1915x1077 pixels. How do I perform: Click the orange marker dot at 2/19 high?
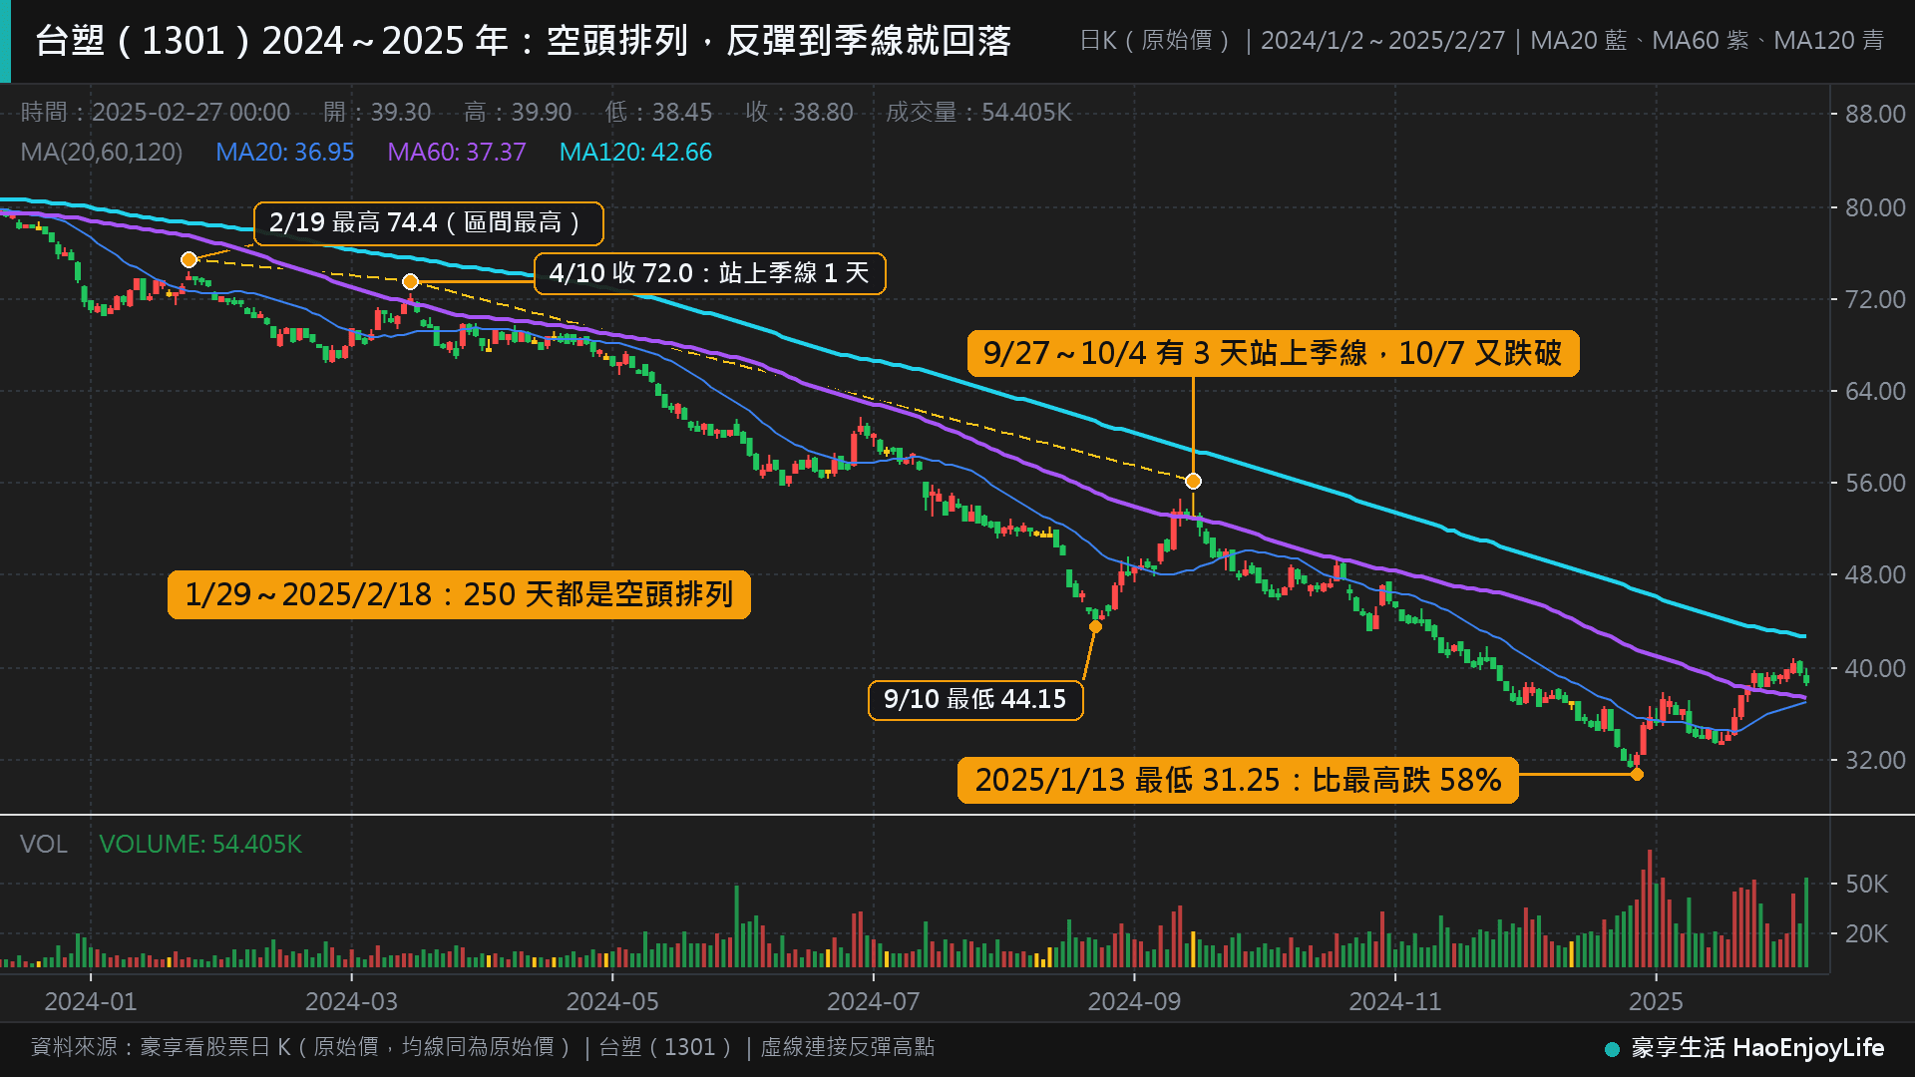click(x=189, y=260)
